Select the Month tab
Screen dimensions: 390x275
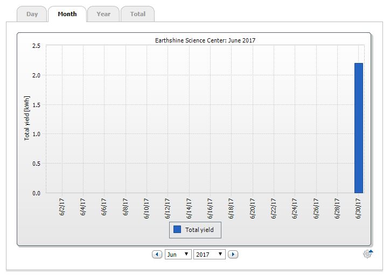[x=67, y=14]
